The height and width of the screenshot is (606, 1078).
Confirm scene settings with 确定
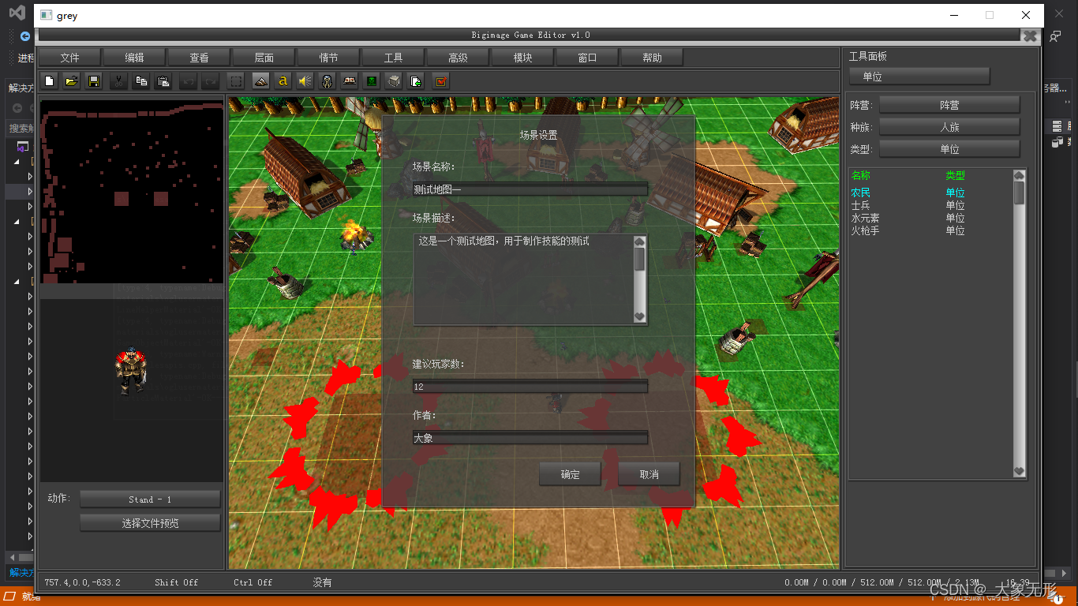[571, 474]
